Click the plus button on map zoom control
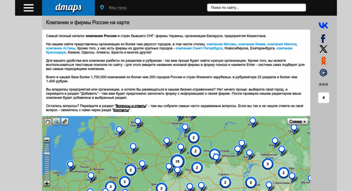This screenshot has height=191, width=352. pos(47,183)
